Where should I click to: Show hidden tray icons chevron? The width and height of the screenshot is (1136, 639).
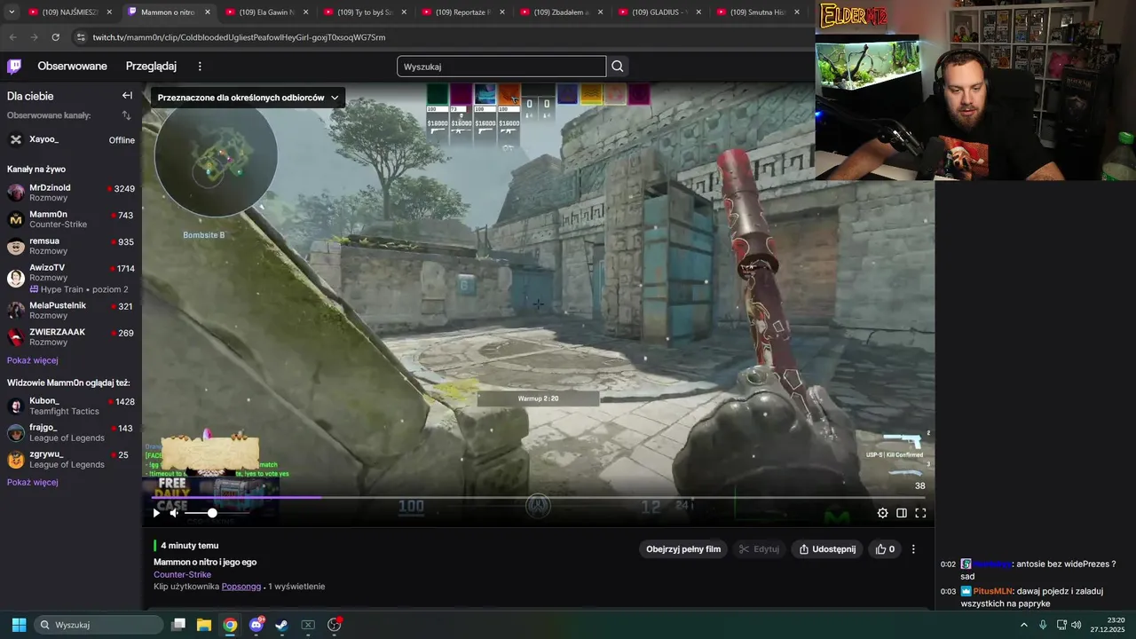1023,625
